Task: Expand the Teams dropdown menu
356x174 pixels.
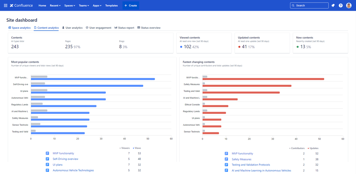Action: pyautogui.click(x=84, y=6)
